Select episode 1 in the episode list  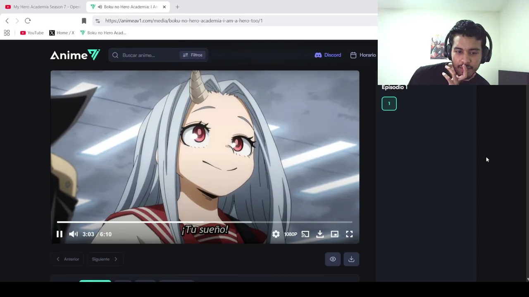[x=389, y=104]
